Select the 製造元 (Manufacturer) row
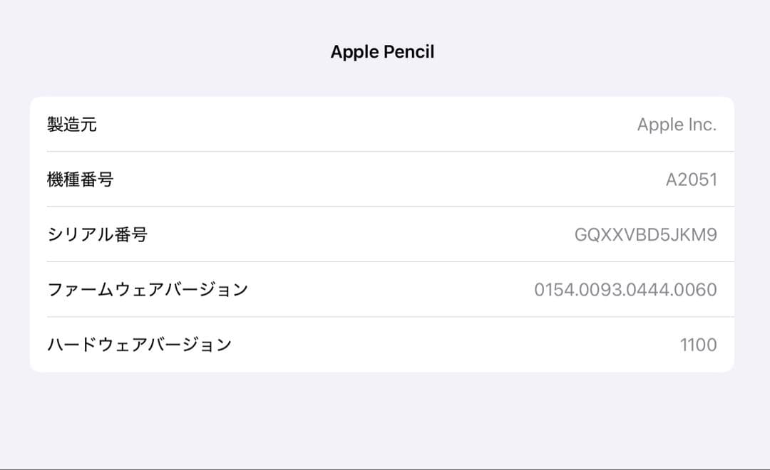 coord(385,125)
